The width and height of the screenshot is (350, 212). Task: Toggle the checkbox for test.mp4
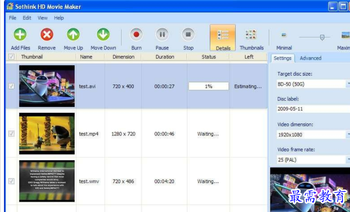[x=11, y=134]
